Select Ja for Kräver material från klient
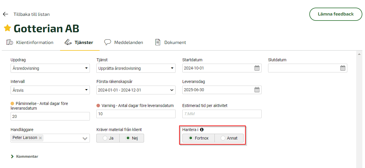This screenshot has height=168, width=365. click(108, 138)
